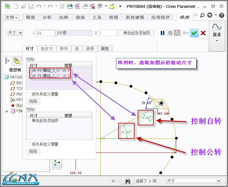Click the 2个项 dimension collector field
The height and width of the screenshot is (187, 228).
[74, 33]
